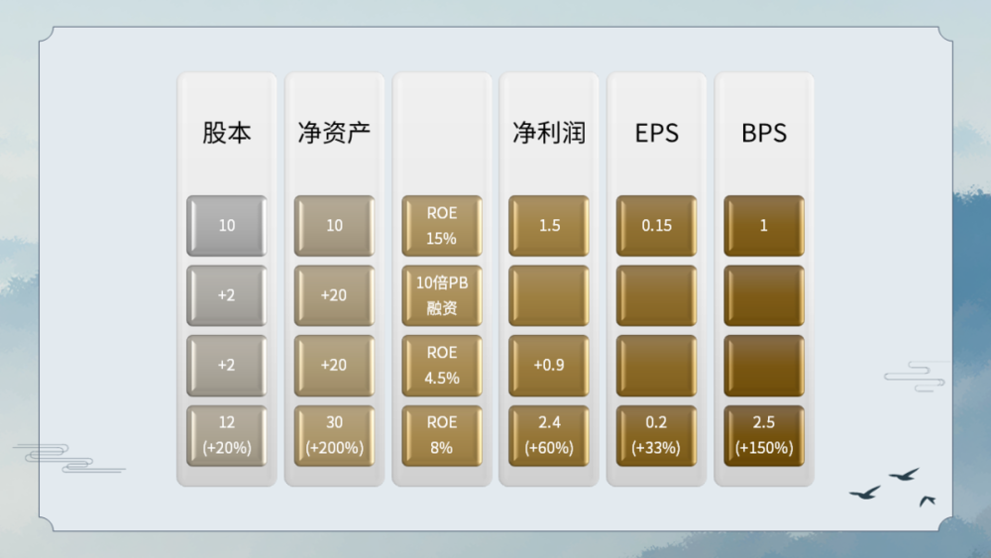Select the 30 (+200%) box
The height and width of the screenshot is (558, 991).
334,435
